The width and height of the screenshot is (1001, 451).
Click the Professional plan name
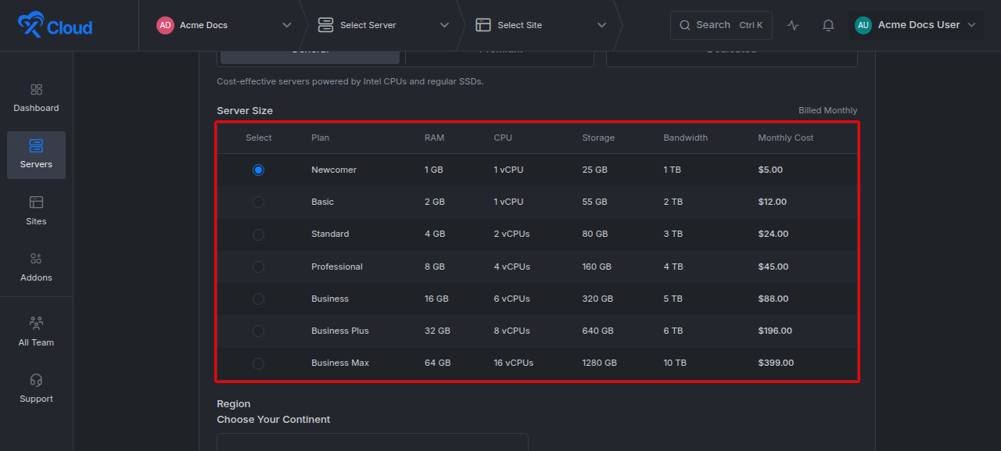[337, 267]
